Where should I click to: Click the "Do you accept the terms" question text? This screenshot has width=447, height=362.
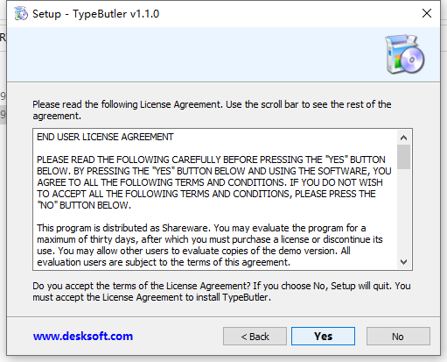pos(221,292)
